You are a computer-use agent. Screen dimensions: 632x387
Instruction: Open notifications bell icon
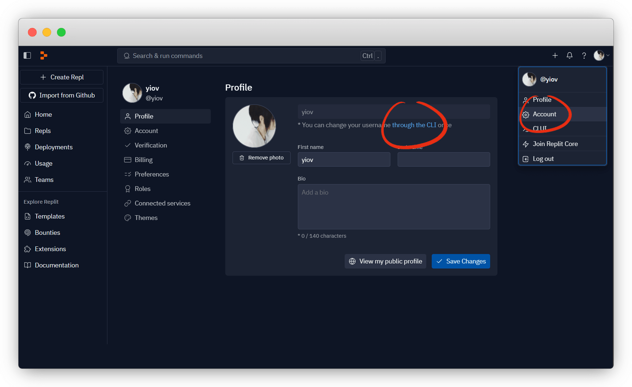(x=569, y=55)
